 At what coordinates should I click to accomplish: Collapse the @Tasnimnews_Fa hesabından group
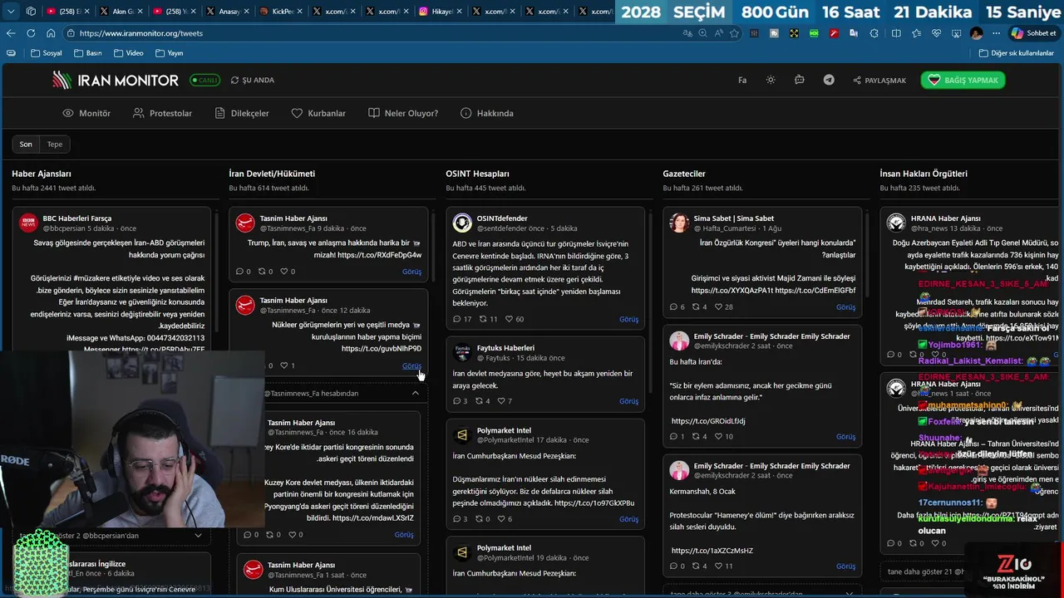416,393
